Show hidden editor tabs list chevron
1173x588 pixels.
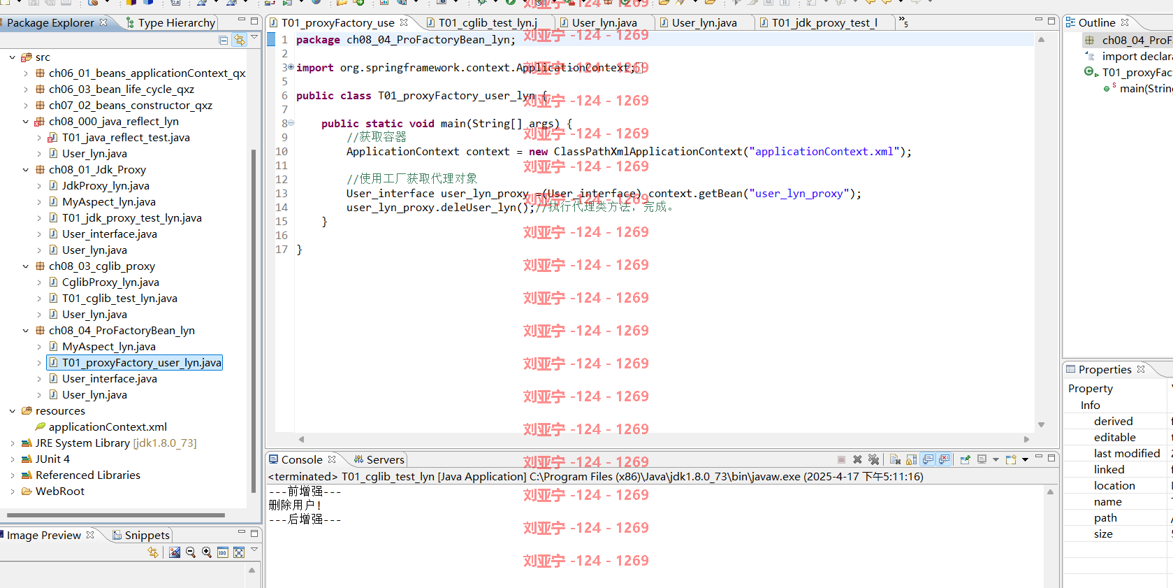click(904, 22)
